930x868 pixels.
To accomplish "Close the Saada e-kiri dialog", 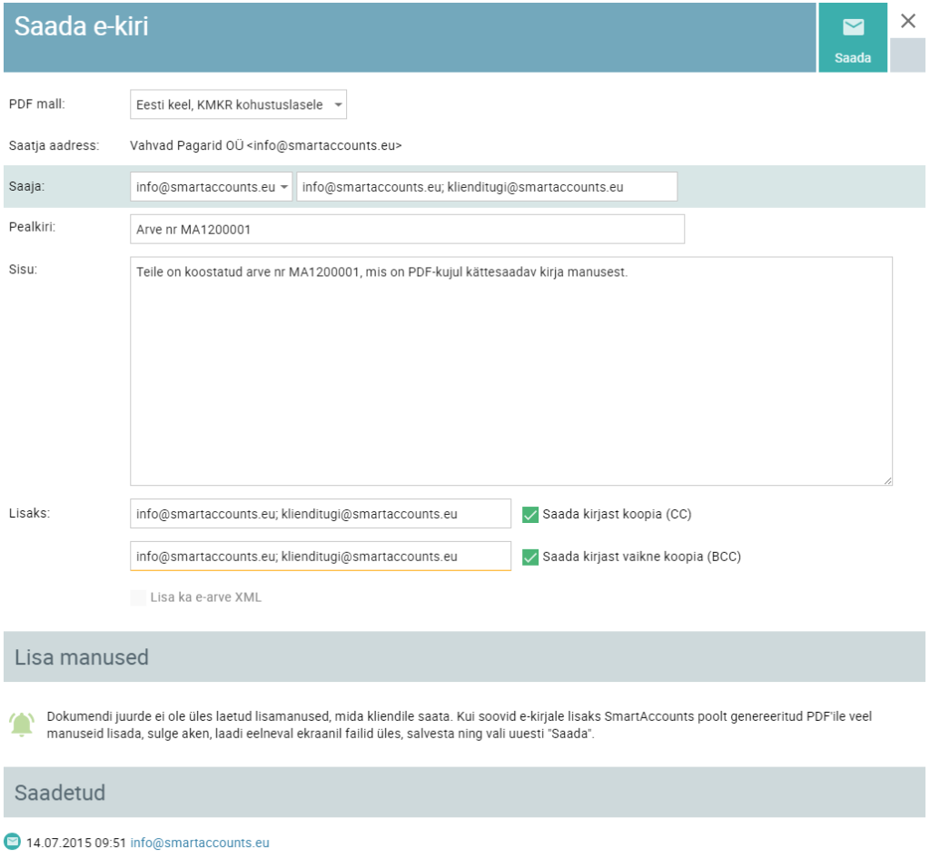I will pyautogui.click(x=907, y=22).
